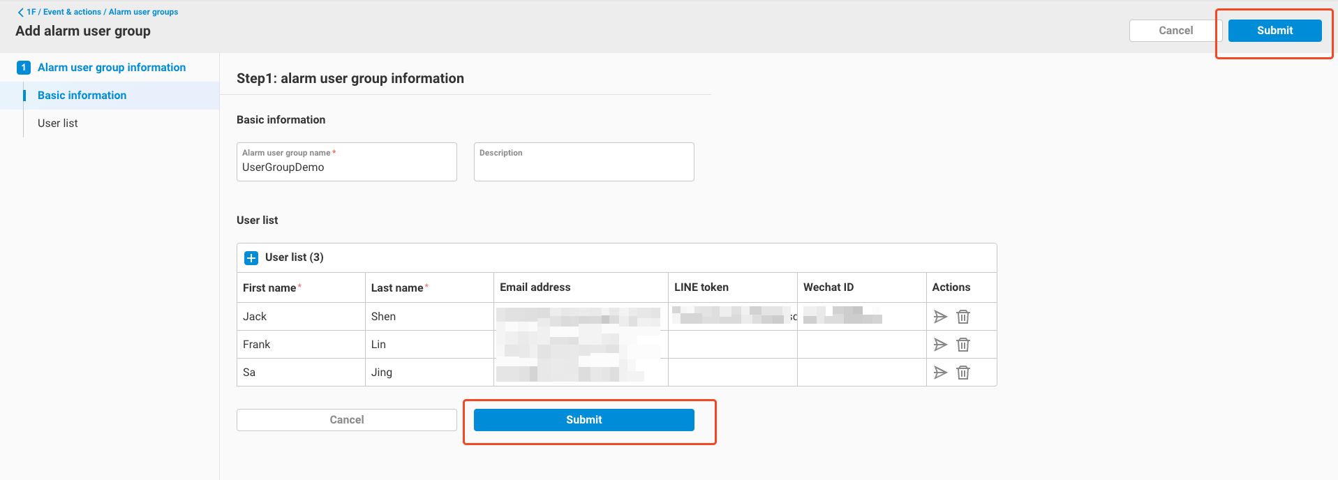Click the bottom Submit button
Screen dimensions: 1338x480
pyautogui.click(x=583, y=420)
